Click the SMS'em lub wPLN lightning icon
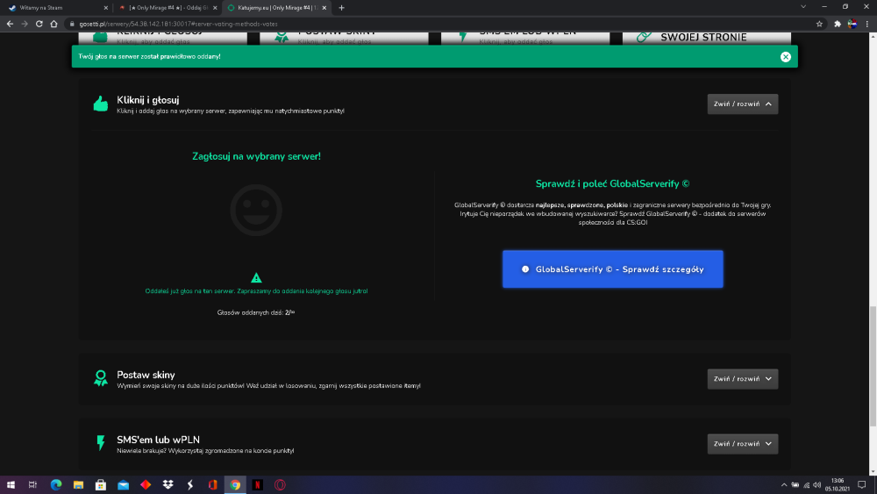 coord(101,443)
